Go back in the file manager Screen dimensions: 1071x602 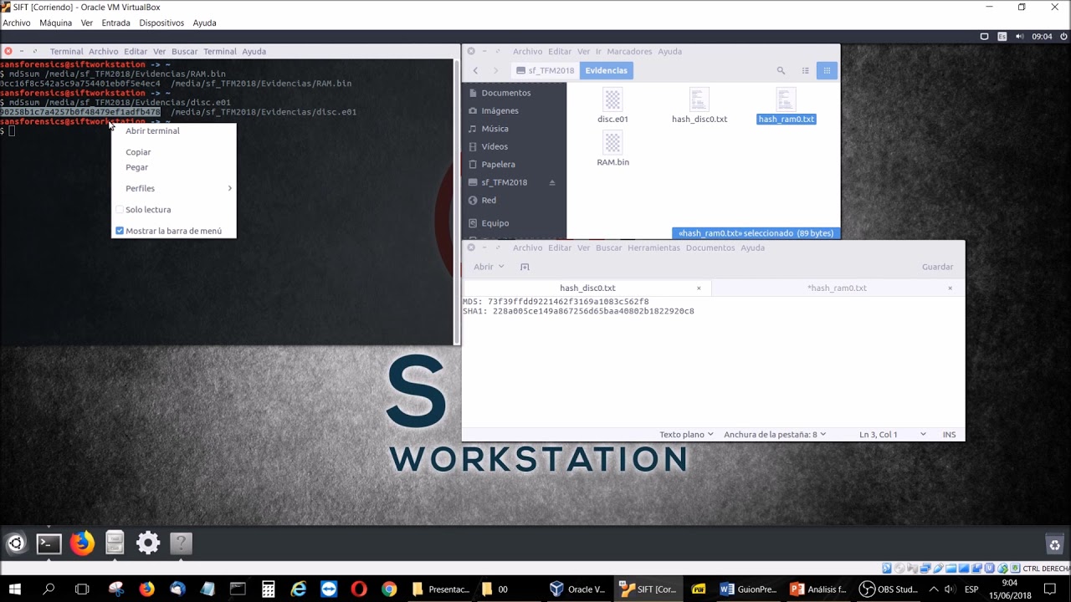pos(475,71)
